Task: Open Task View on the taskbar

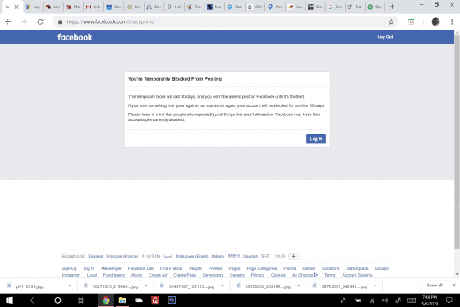Action: (82, 300)
